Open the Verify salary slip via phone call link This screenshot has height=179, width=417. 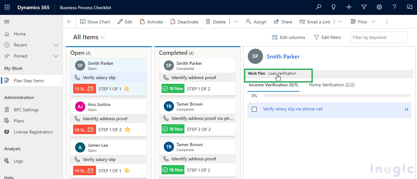(x=293, y=109)
